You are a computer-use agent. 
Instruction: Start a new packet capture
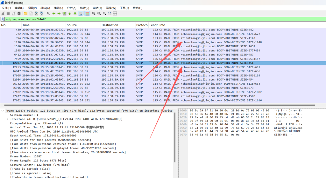[x=3, y=13]
